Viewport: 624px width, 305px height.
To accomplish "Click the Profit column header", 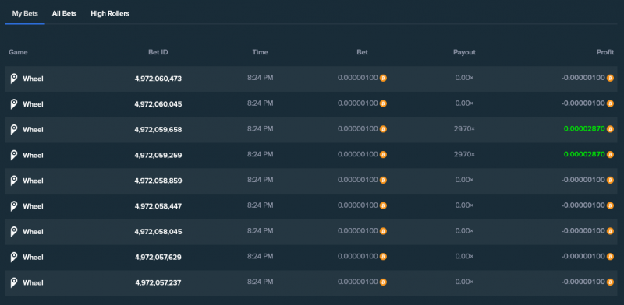I will 605,52.
